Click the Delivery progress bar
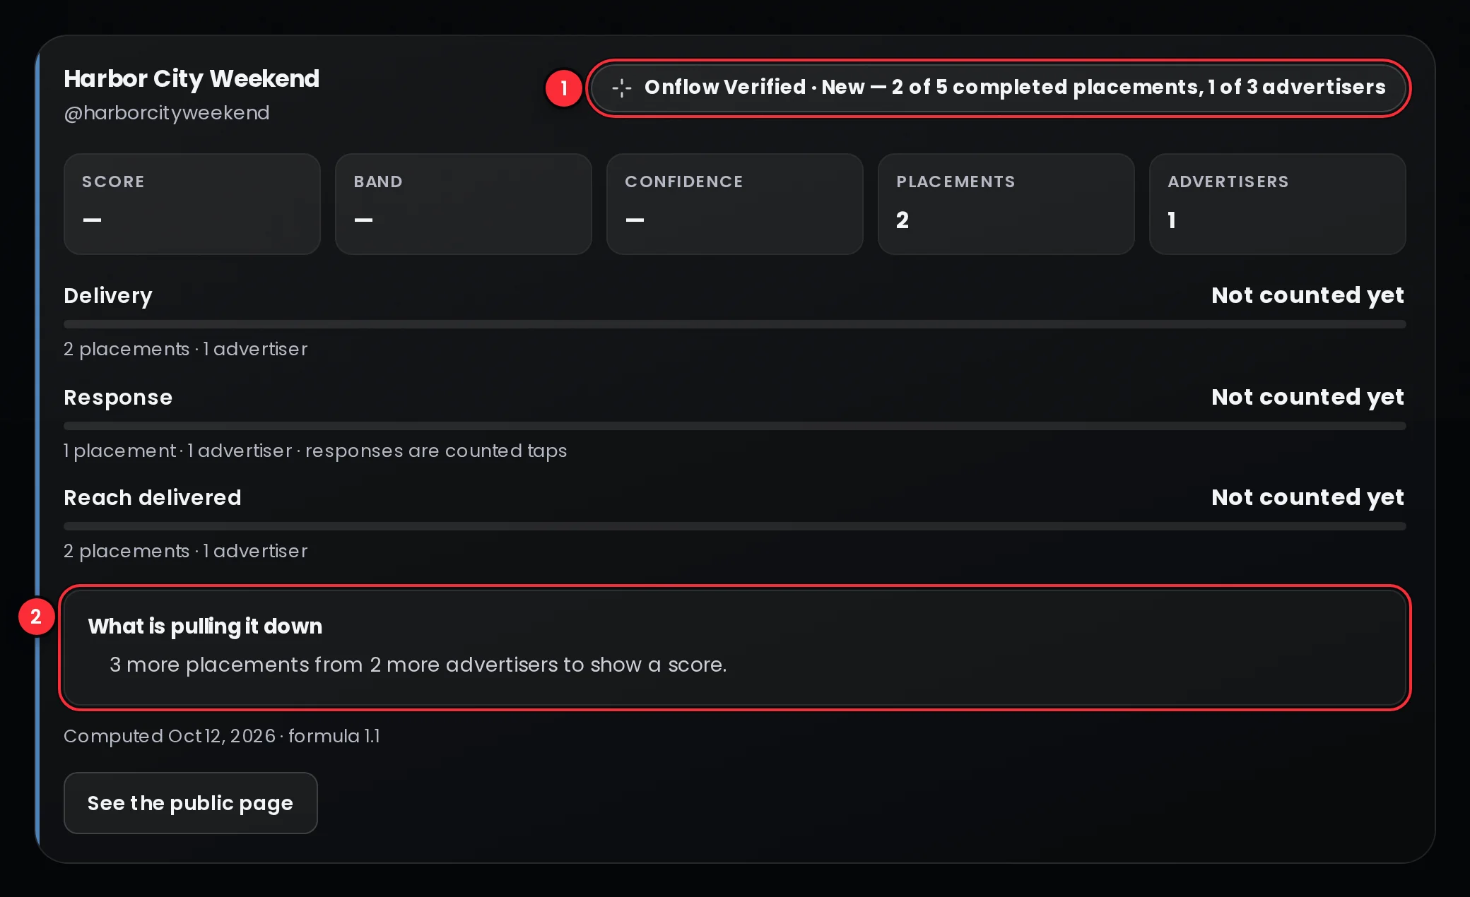The width and height of the screenshot is (1470, 897). pos(735,324)
